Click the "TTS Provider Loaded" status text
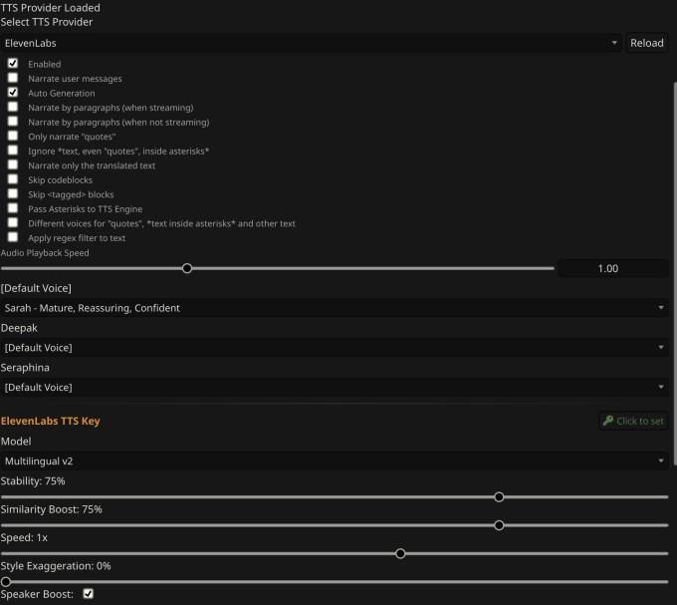 50,7
